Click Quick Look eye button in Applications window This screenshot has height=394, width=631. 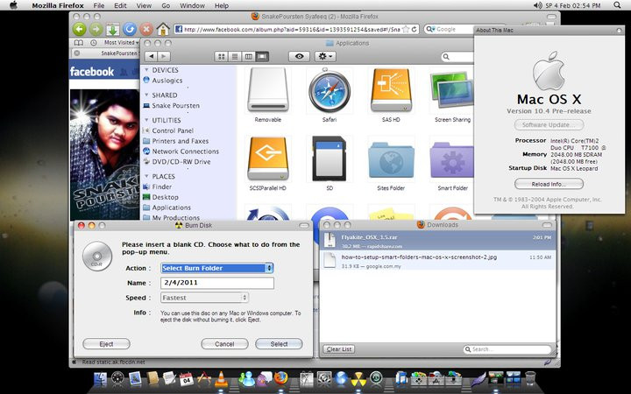click(299, 57)
